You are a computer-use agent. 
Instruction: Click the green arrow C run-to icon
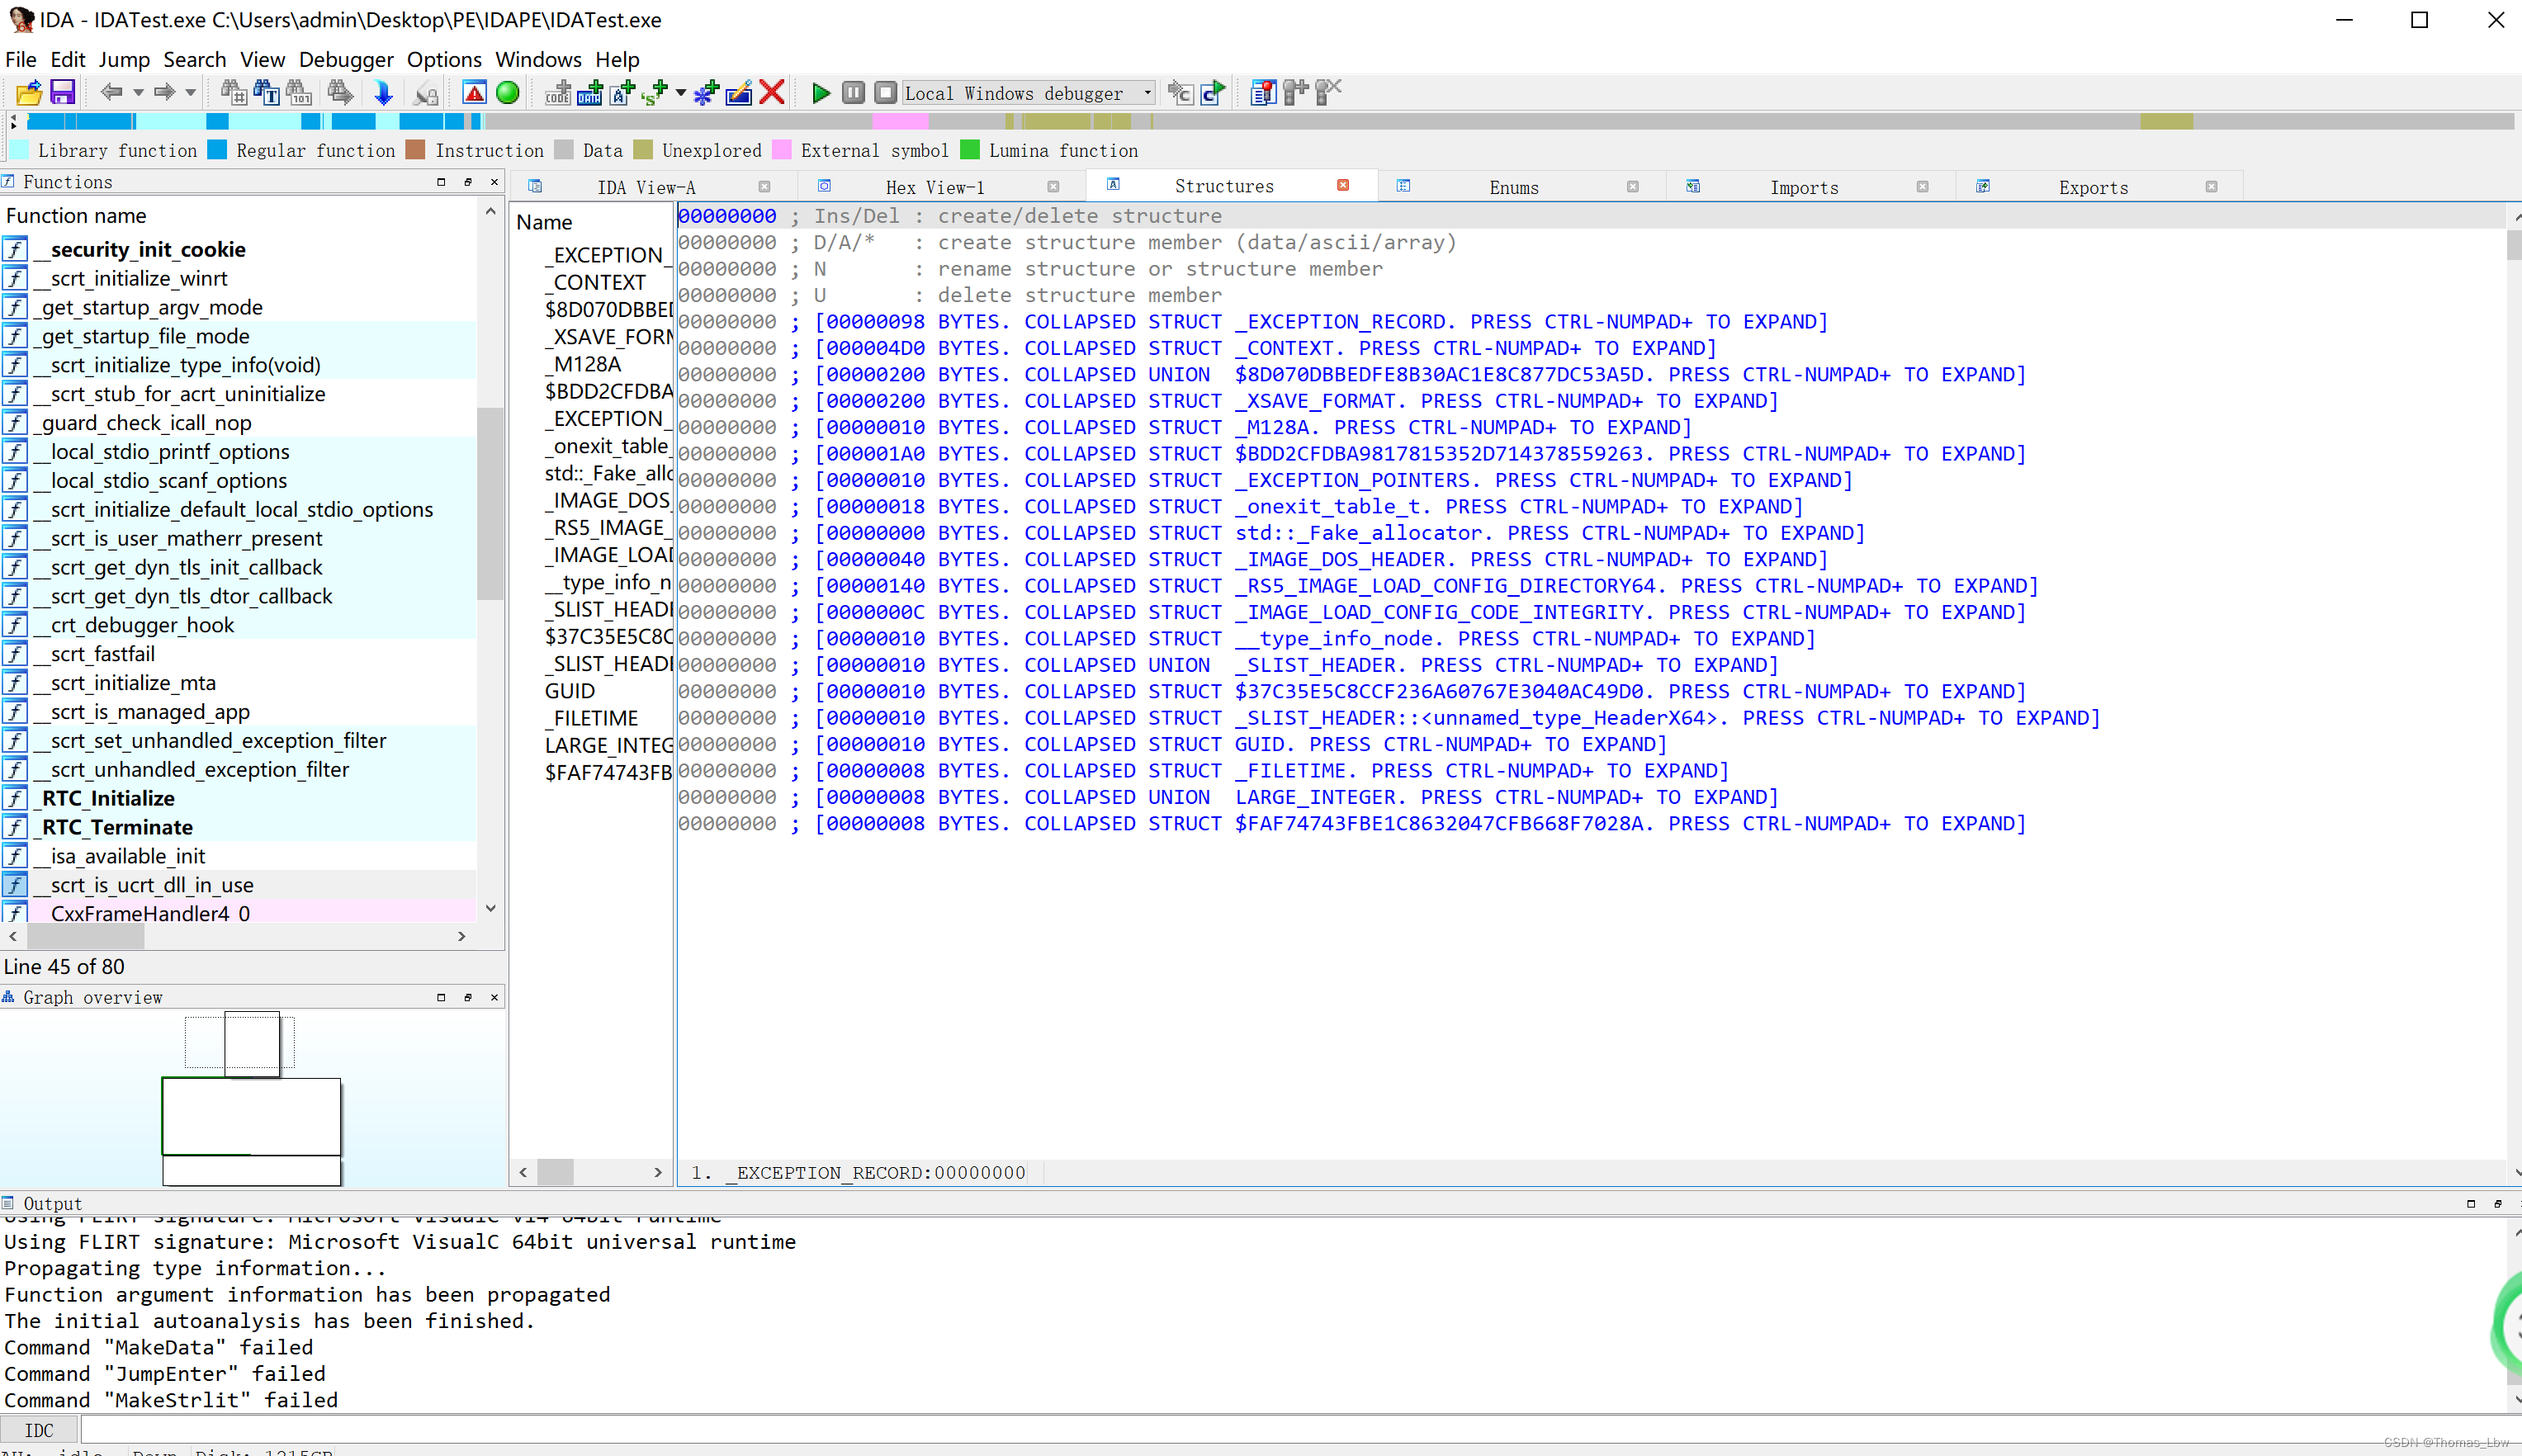1213,93
